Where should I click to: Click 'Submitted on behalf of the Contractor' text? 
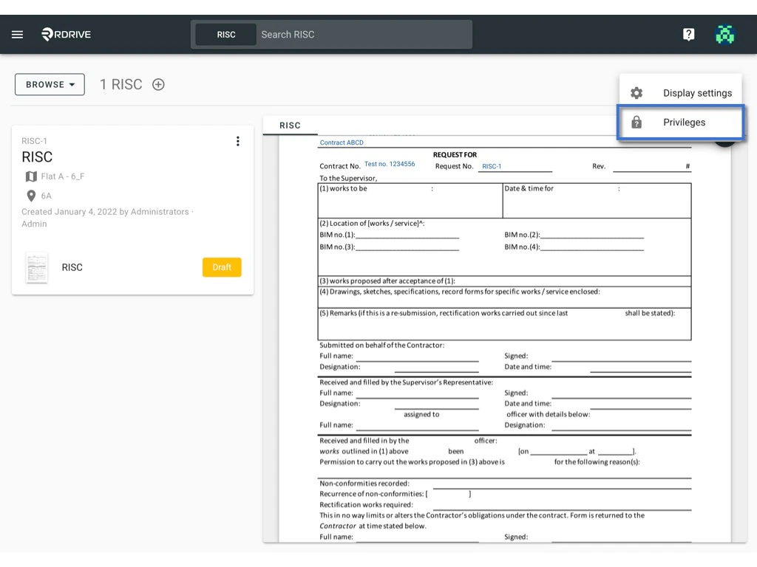(382, 346)
